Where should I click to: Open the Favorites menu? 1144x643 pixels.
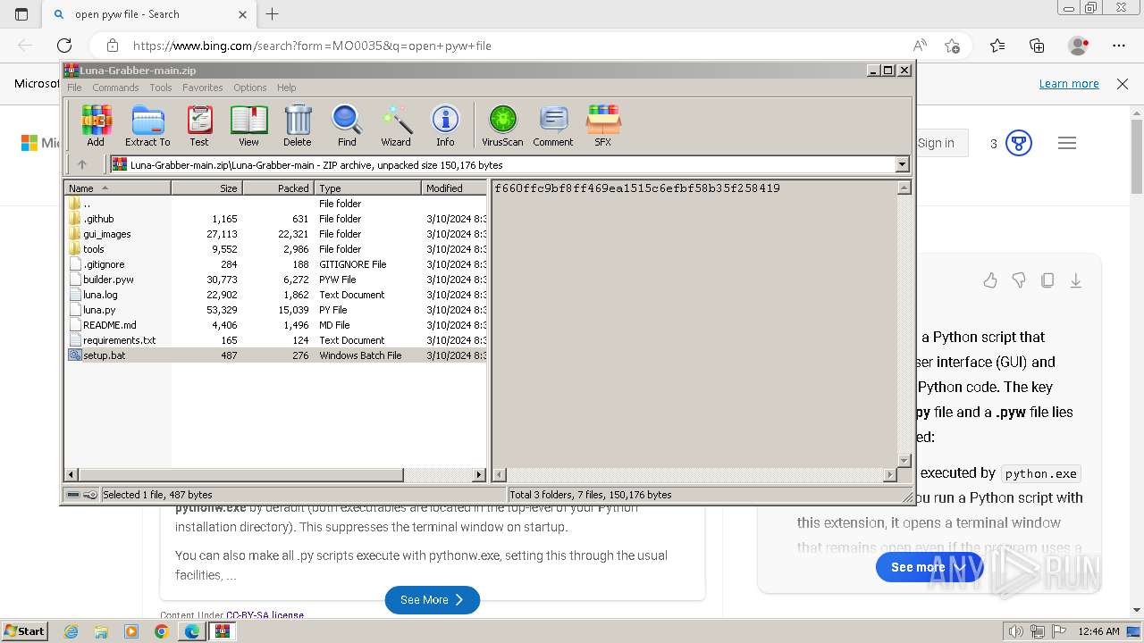point(203,88)
